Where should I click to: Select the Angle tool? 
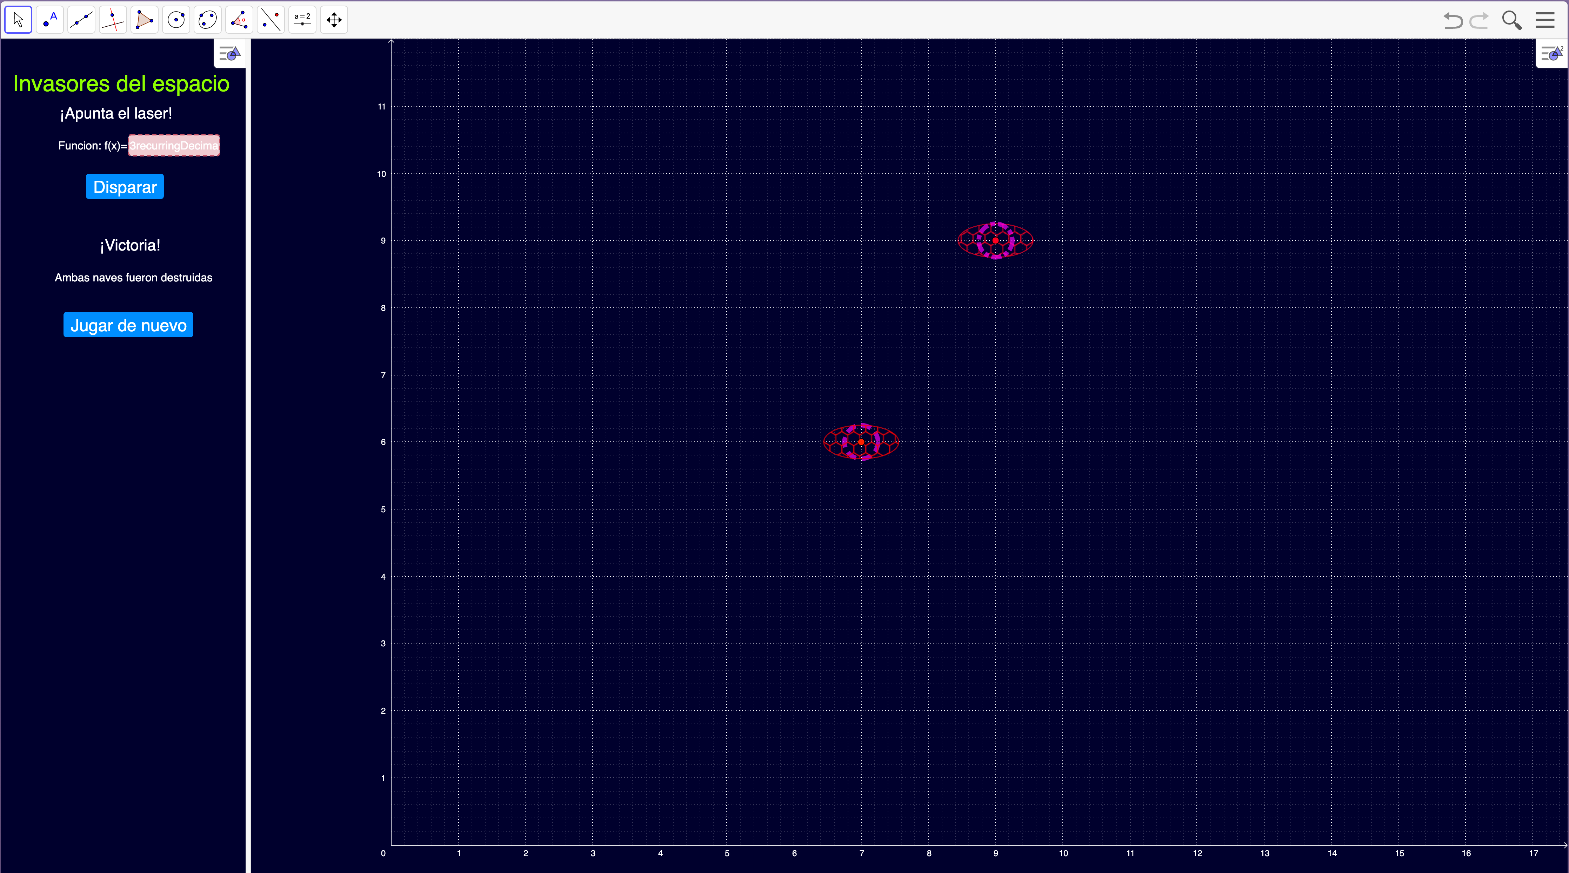(239, 20)
